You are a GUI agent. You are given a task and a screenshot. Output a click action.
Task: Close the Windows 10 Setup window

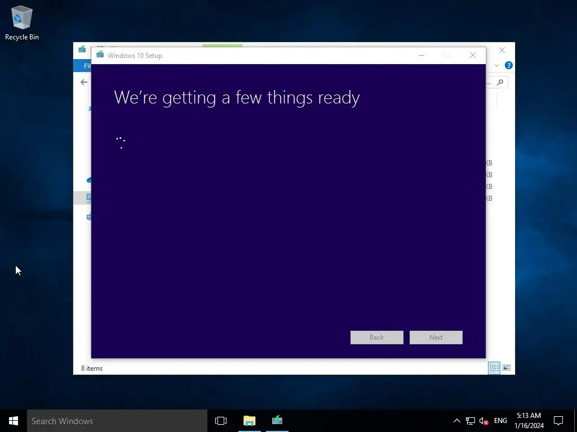click(x=473, y=56)
